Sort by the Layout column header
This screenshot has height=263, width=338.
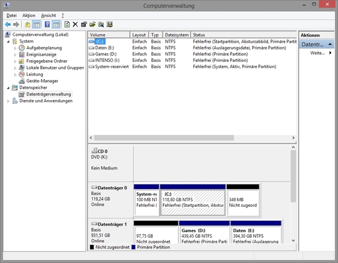point(139,35)
